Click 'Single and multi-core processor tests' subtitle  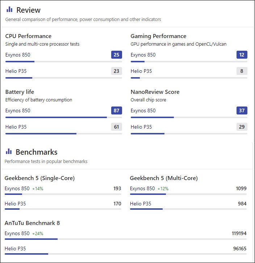tap(42, 44)
